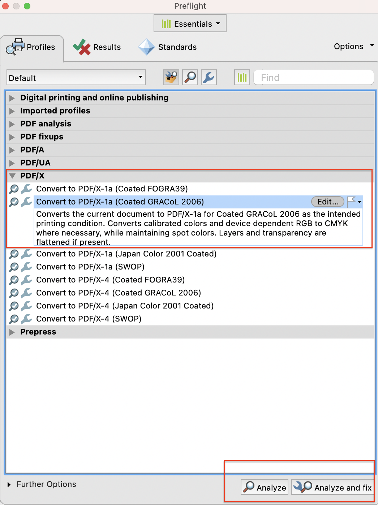The width and height of the screenshot is (378, 505).
Task: Switch to the Results tab
Action: coord(97,47)
